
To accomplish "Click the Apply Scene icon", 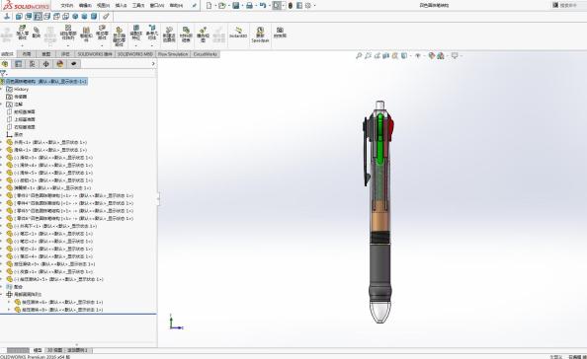I will click(441, 55).
